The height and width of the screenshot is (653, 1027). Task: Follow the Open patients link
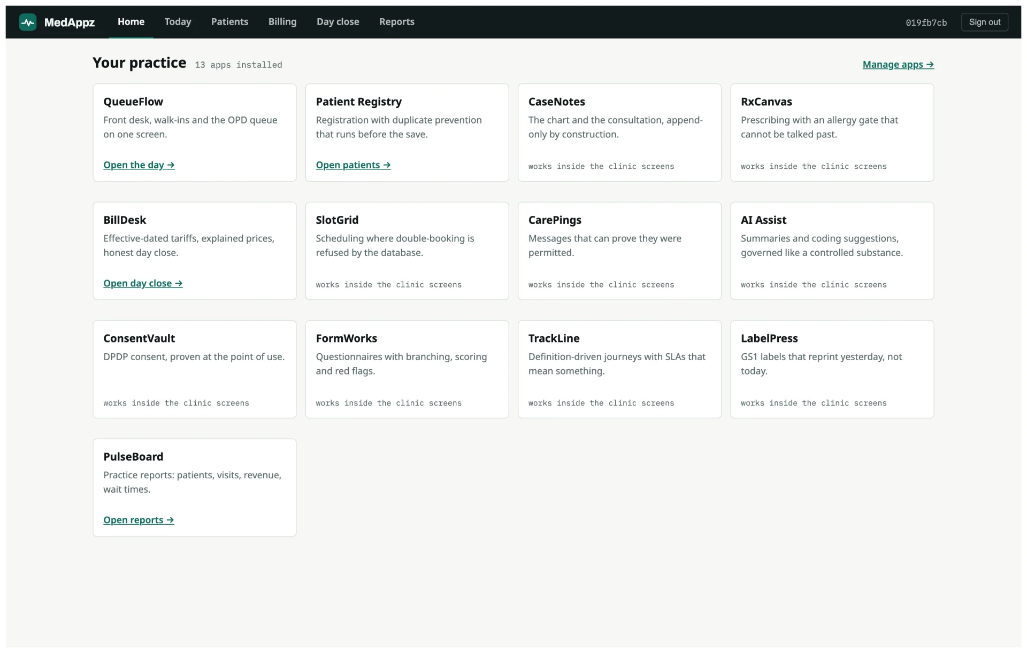coord(353,165)
